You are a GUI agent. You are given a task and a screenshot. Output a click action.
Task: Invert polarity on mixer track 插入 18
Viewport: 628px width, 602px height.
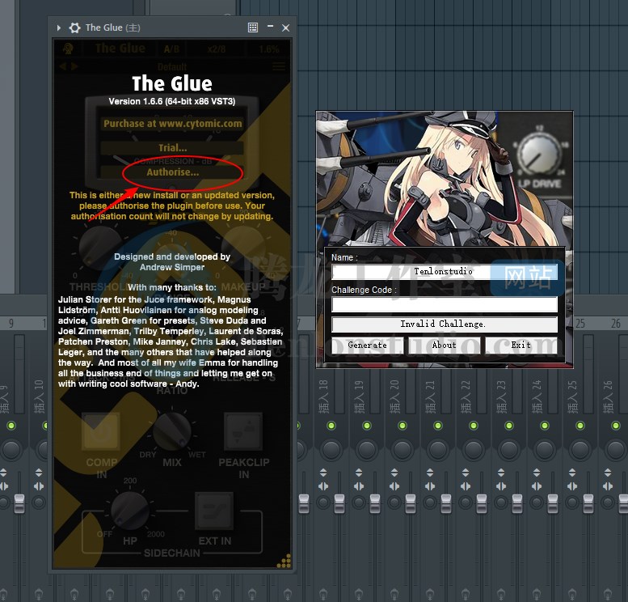coord(323,473)
